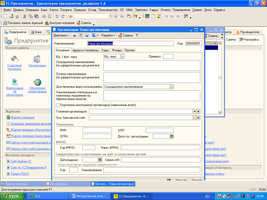The height and width of the screenshot is (200, 267).
Task: Open Информация об обновлениях icon
Action: tap(15, 82)
